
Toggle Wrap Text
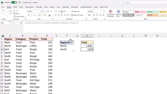[75, 11]
